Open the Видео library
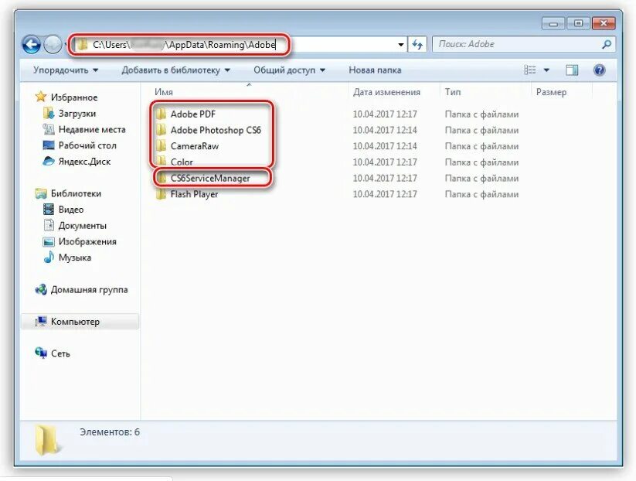The image size is (636, 481). [x=63, y=210]
